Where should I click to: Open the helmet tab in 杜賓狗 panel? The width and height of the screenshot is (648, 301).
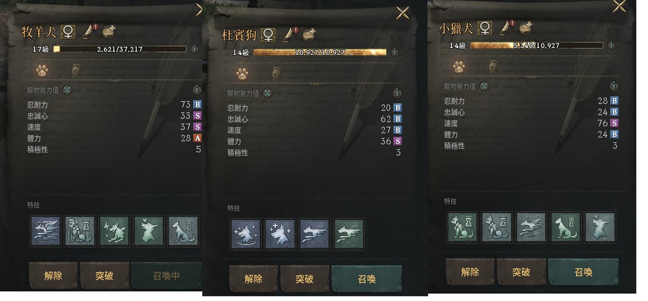tap(277, 74)
